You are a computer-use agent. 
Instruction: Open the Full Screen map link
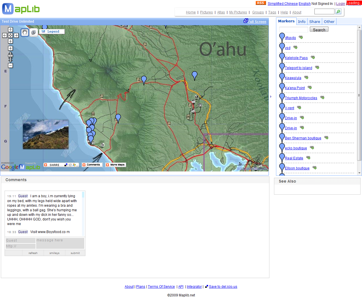click(257, 22)
